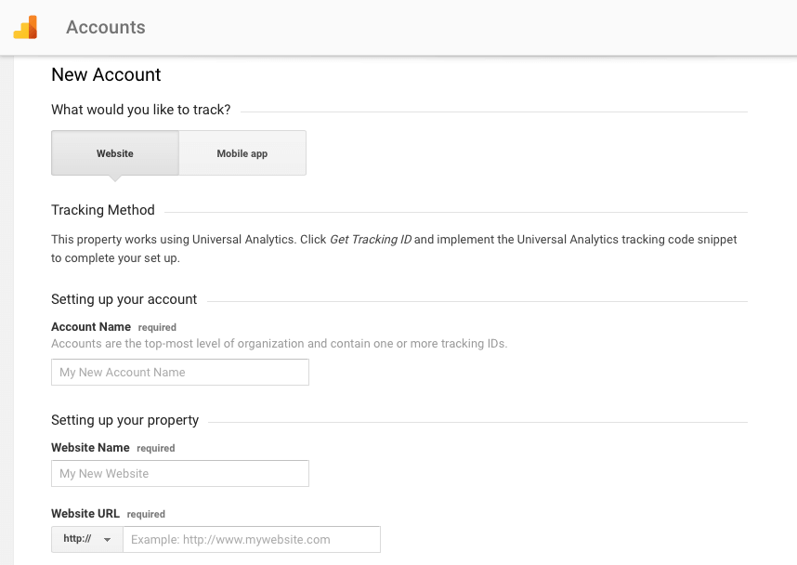Click the 'Setting up your account' heading

pos(124,299)
